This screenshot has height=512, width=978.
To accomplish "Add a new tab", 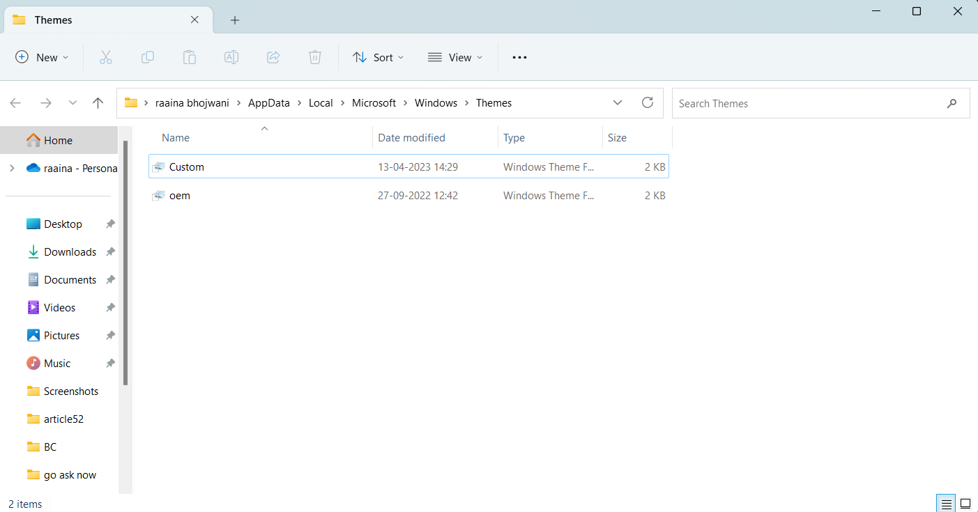I will tap(235, 20).
